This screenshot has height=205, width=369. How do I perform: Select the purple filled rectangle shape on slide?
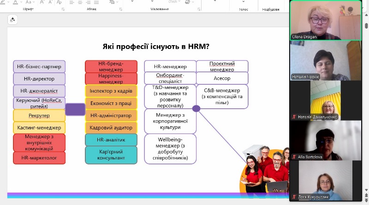75,109
